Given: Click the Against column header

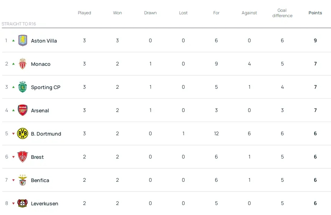Looking at the screenshot, I should pos(249,13).
